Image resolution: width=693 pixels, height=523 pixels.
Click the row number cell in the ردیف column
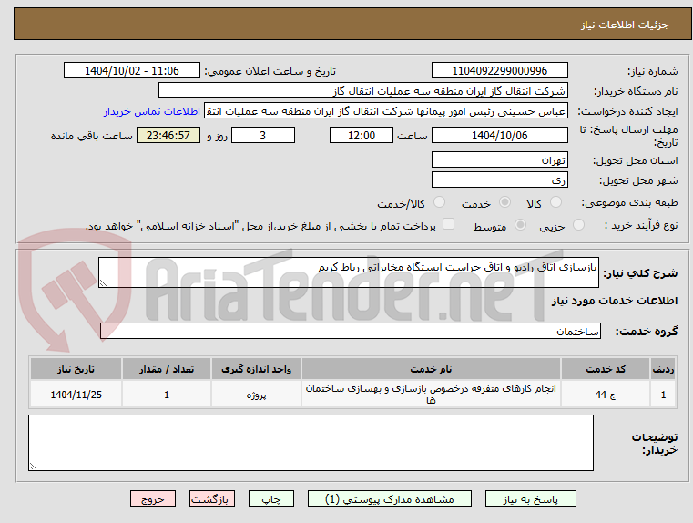coord(663,395)
